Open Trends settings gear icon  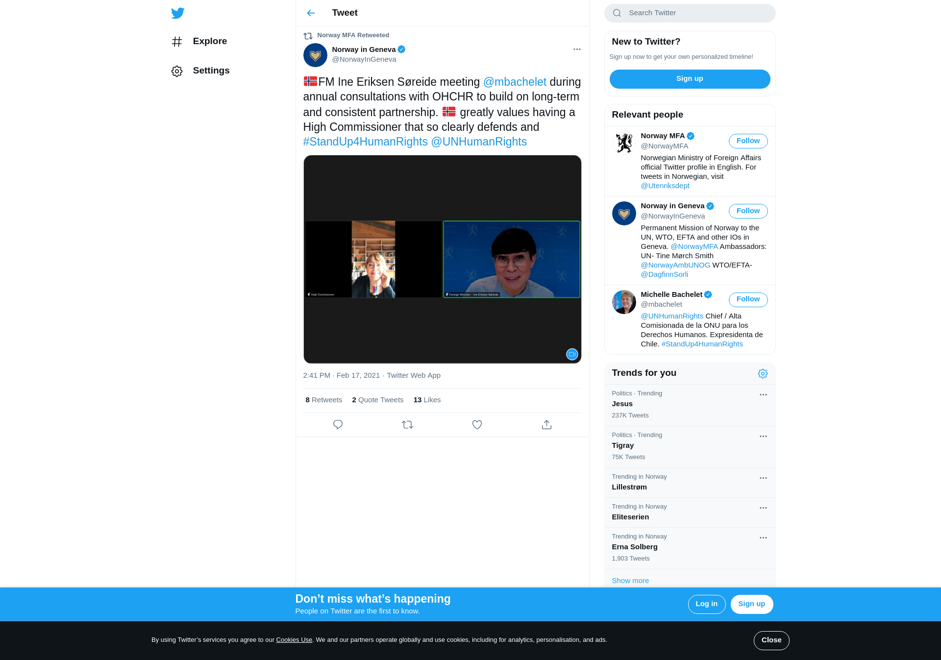763,374
